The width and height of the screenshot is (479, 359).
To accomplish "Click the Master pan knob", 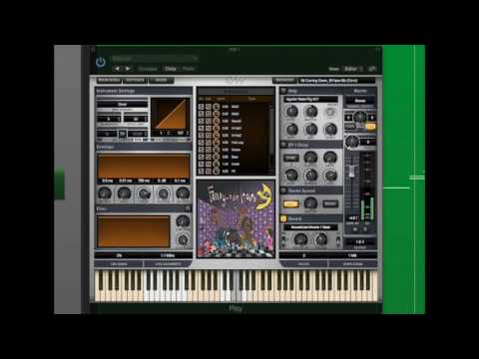I will (x=359, y=117).
